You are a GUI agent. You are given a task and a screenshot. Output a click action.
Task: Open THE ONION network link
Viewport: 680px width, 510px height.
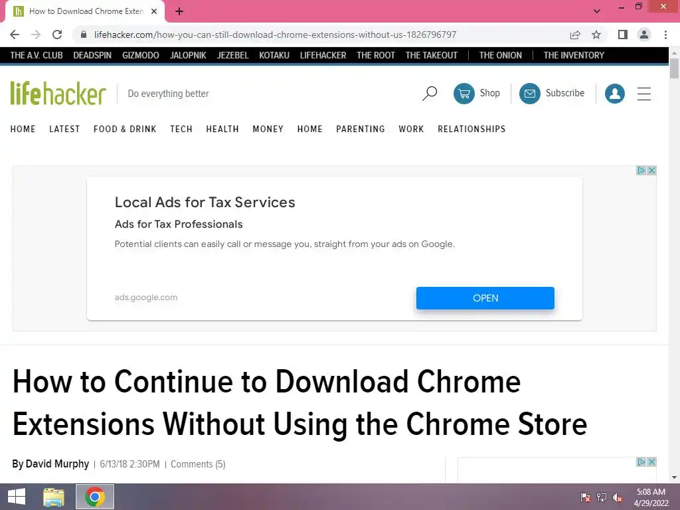[x=501, y=55]
